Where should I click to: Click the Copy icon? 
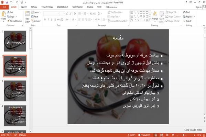(8, 16)
